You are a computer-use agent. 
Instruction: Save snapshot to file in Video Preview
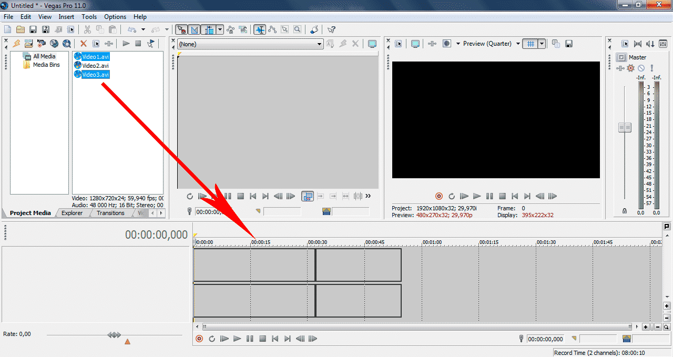tap(568, 44)
